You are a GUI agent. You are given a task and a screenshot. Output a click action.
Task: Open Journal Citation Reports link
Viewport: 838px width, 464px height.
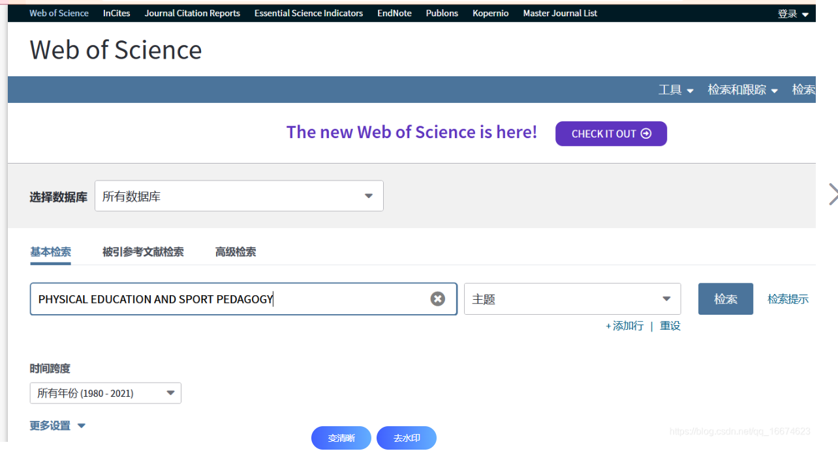(x=192, y=13)
